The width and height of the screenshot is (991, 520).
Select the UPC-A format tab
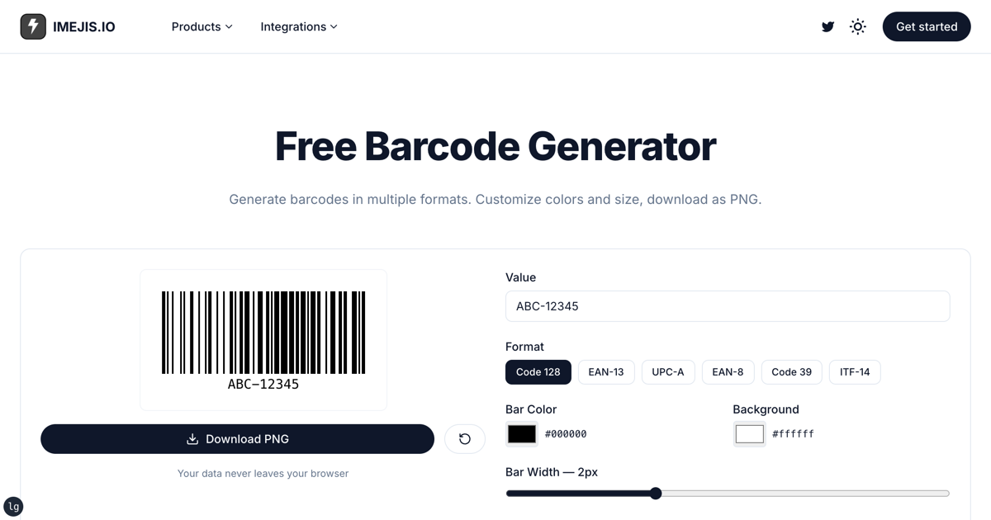668,371
